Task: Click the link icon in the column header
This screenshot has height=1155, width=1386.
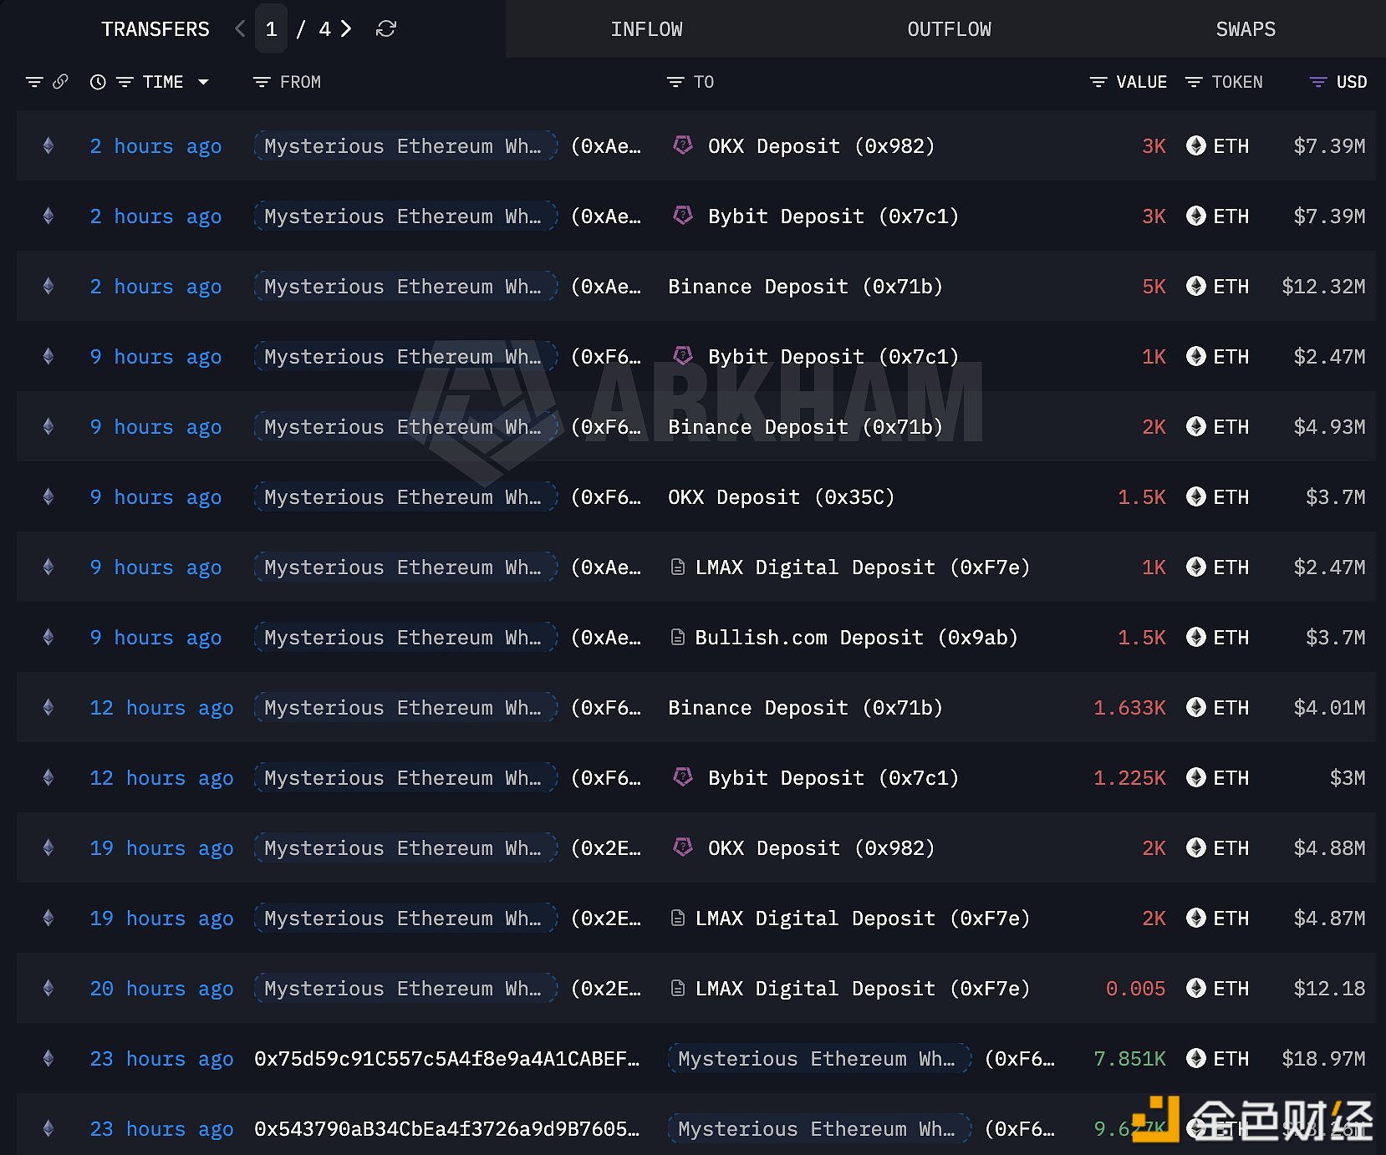Action: click(x=60, y=82)
